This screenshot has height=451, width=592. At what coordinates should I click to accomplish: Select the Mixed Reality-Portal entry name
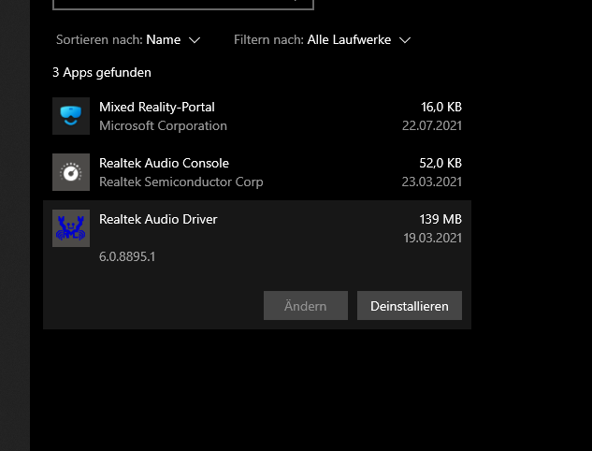[157, 107]
